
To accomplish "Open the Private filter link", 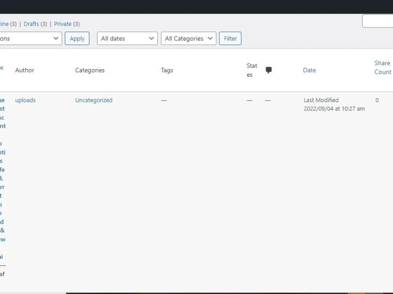I will pos(62,24).
